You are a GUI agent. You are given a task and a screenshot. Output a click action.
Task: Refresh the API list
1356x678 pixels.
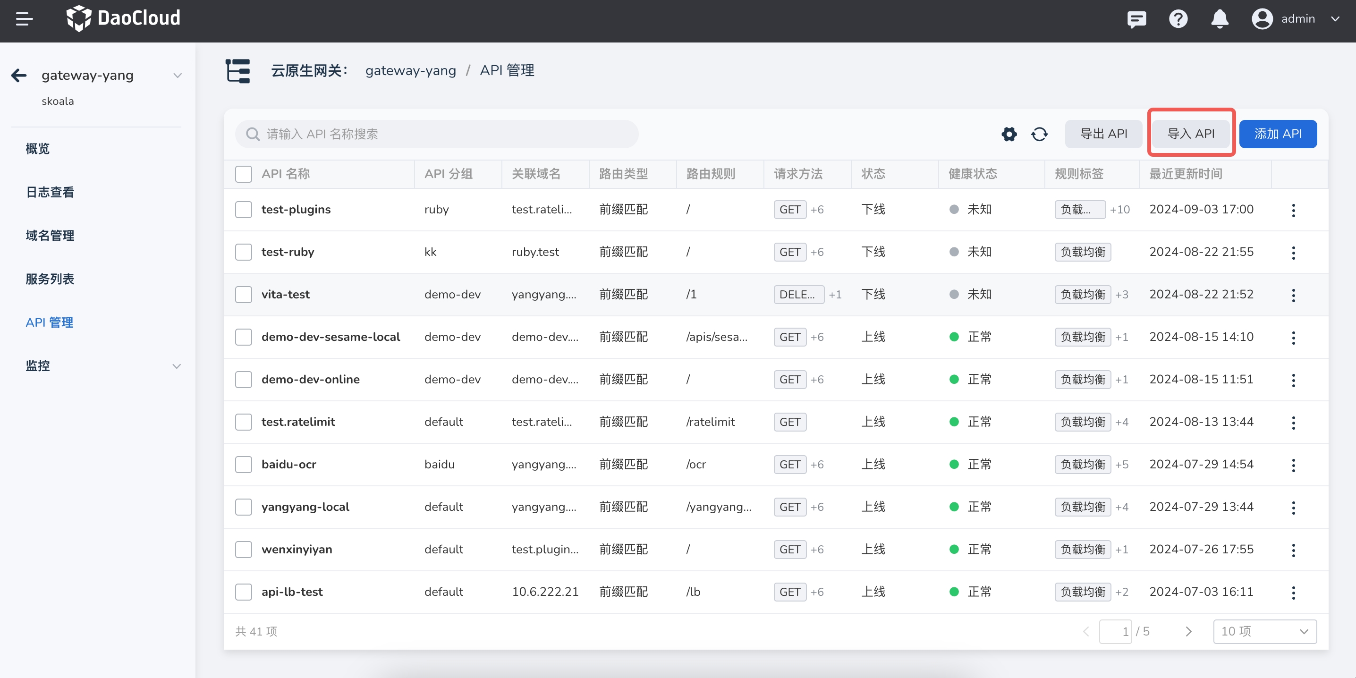click(1039, 134)
